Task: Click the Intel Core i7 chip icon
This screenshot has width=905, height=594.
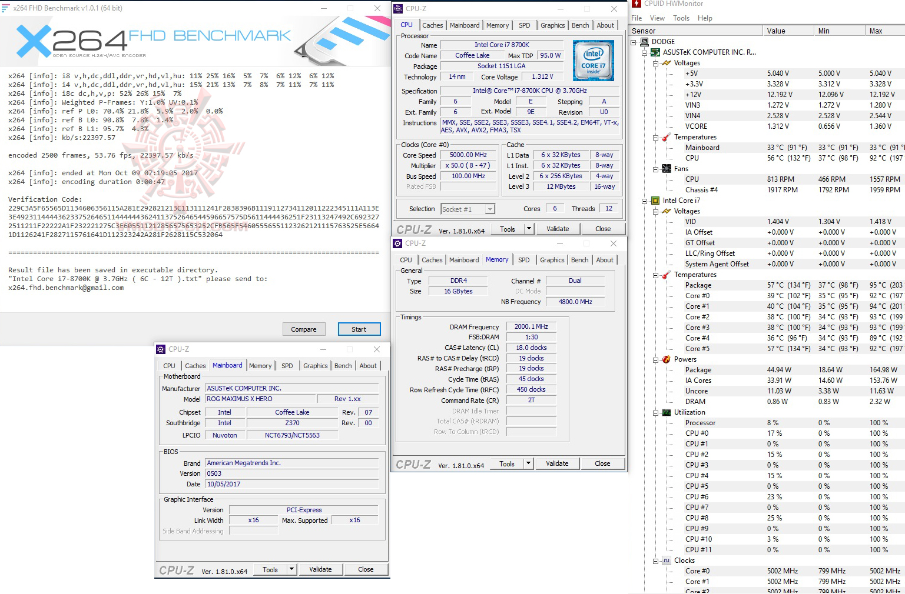Action: pyautogui.click(x=655, y=201)
